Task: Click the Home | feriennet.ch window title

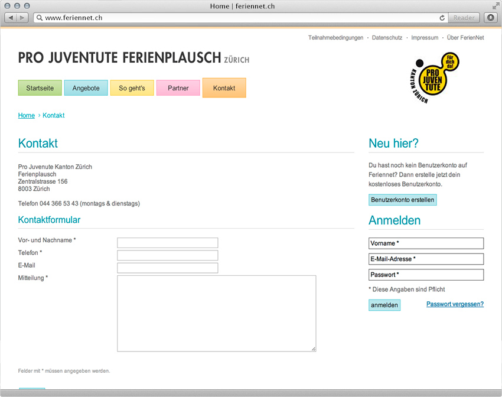Action: tap(242, 6)
